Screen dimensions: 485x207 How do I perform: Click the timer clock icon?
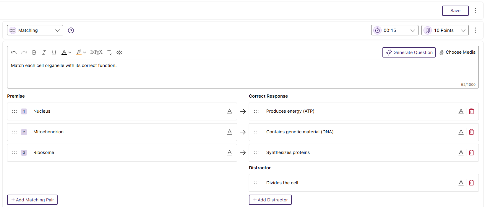pos(377,30)
